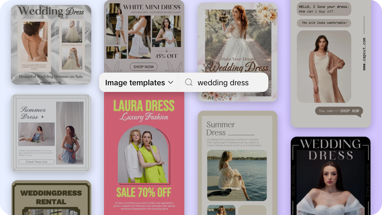The height and width of the screenshot is (215, 382).
Task: Click Beautiful Wedding Dresses on Sale caption
Action: tap(51, 77)
